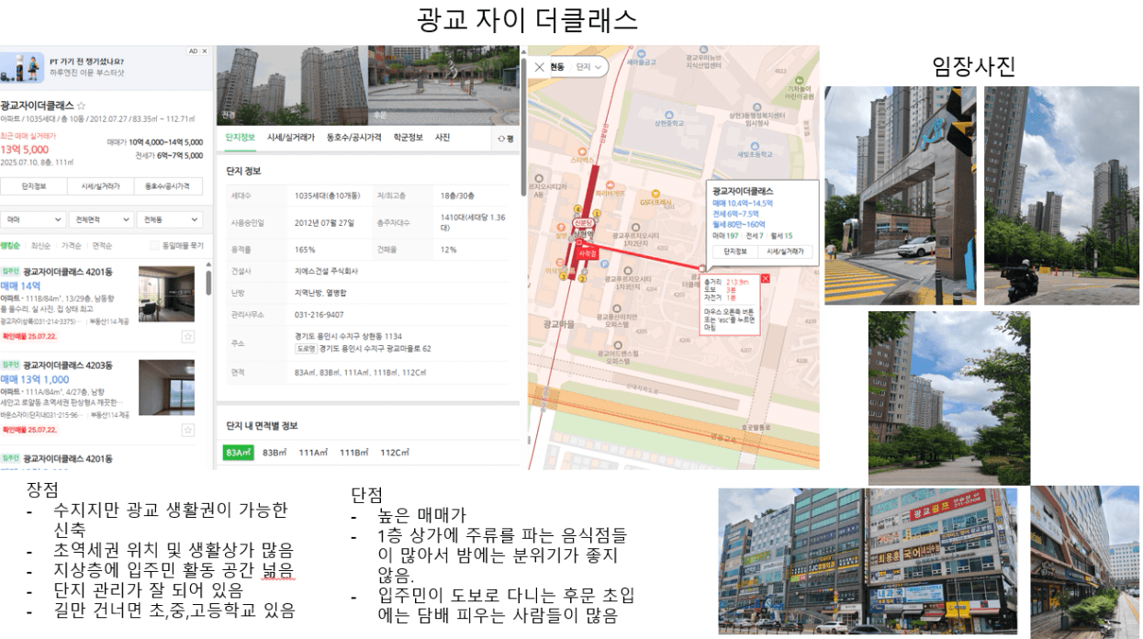The width and height of the screenshot is (1143, 639).
Task: Star 광교자이더클래스 as a favorite complex
Action: (81, 106)
